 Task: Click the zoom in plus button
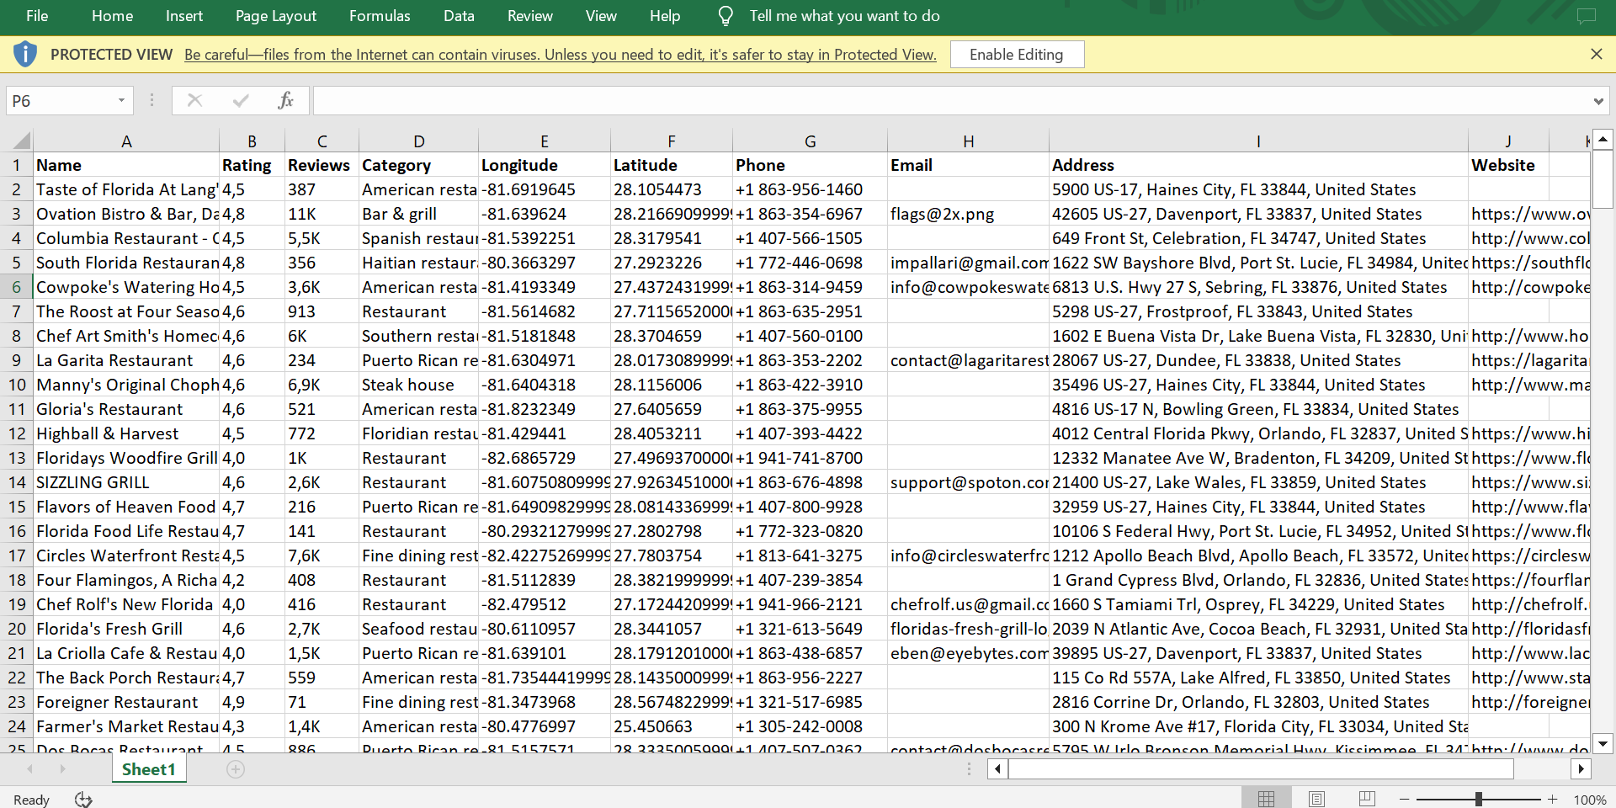point(1552,799)
